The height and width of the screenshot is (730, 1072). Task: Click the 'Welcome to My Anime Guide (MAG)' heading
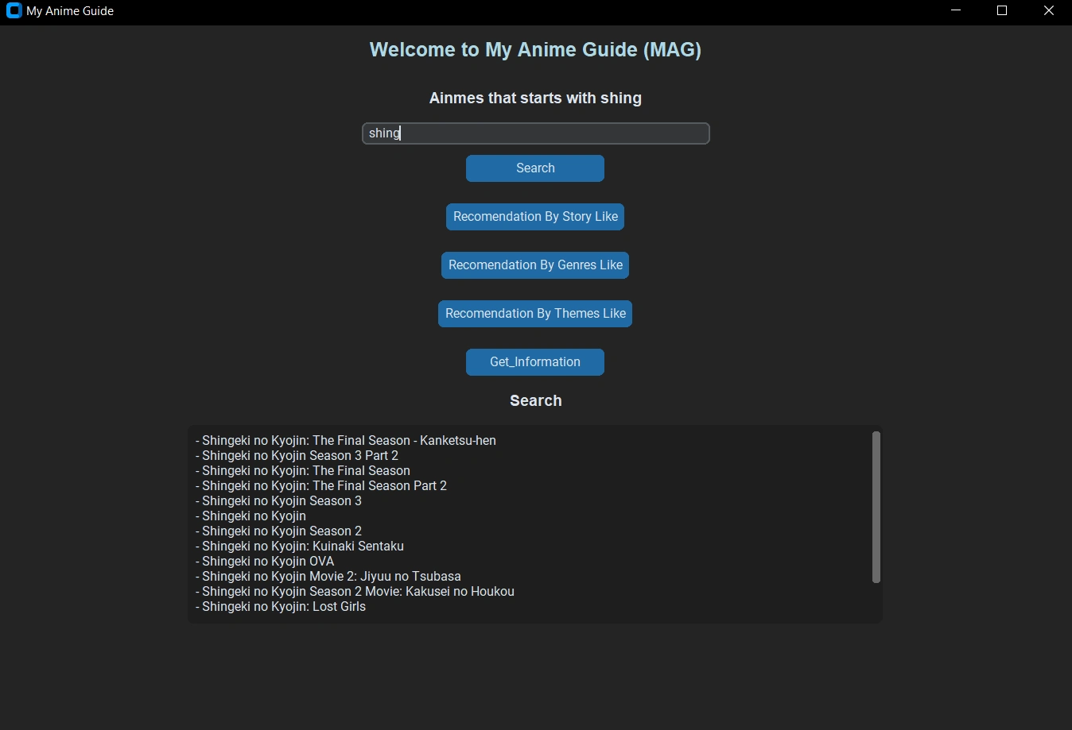pos(535,49)
